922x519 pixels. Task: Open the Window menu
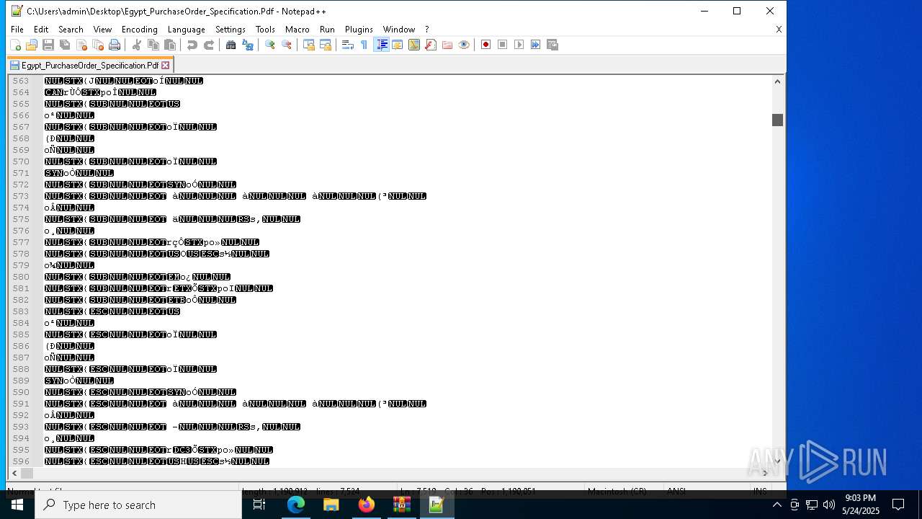[399, 30]
